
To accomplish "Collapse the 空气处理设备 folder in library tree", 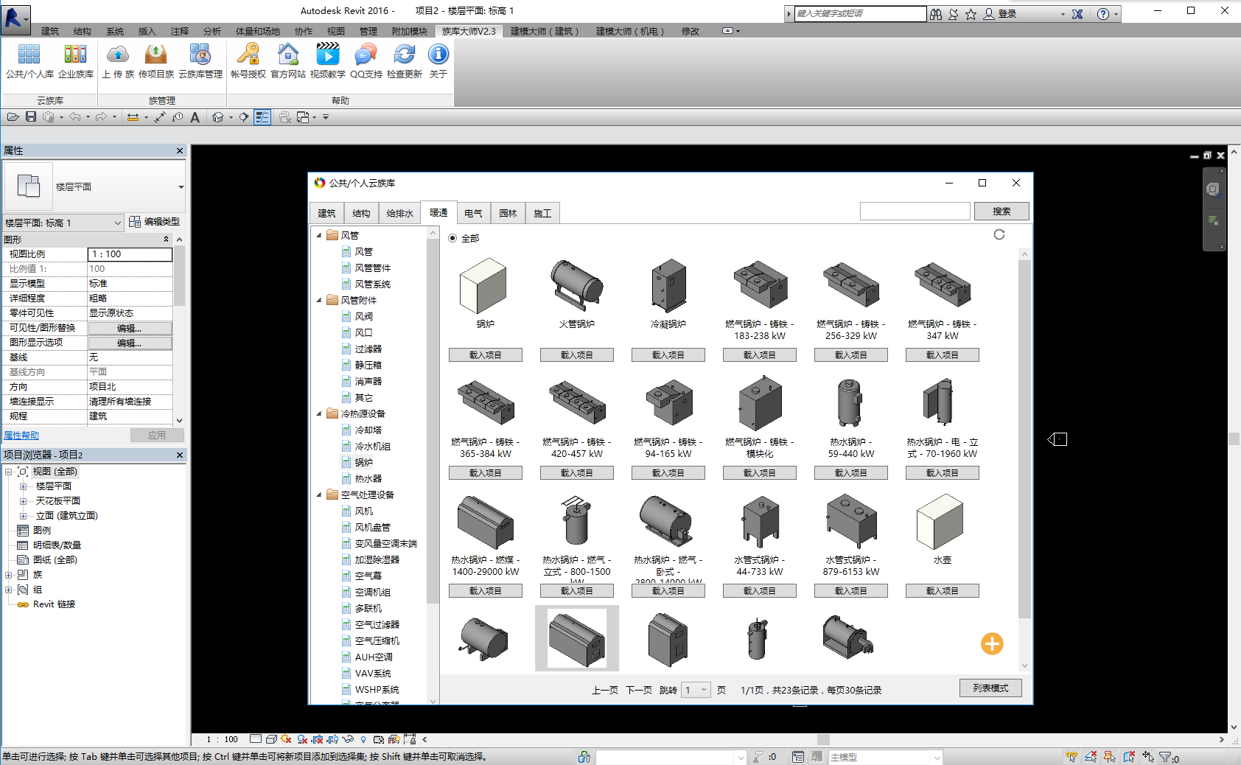I will pyautogui.click(x=319, y=495).
